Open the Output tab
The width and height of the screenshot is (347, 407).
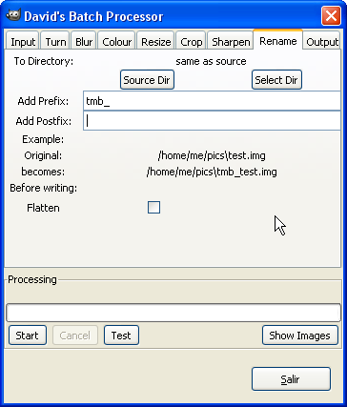point(322,42)
